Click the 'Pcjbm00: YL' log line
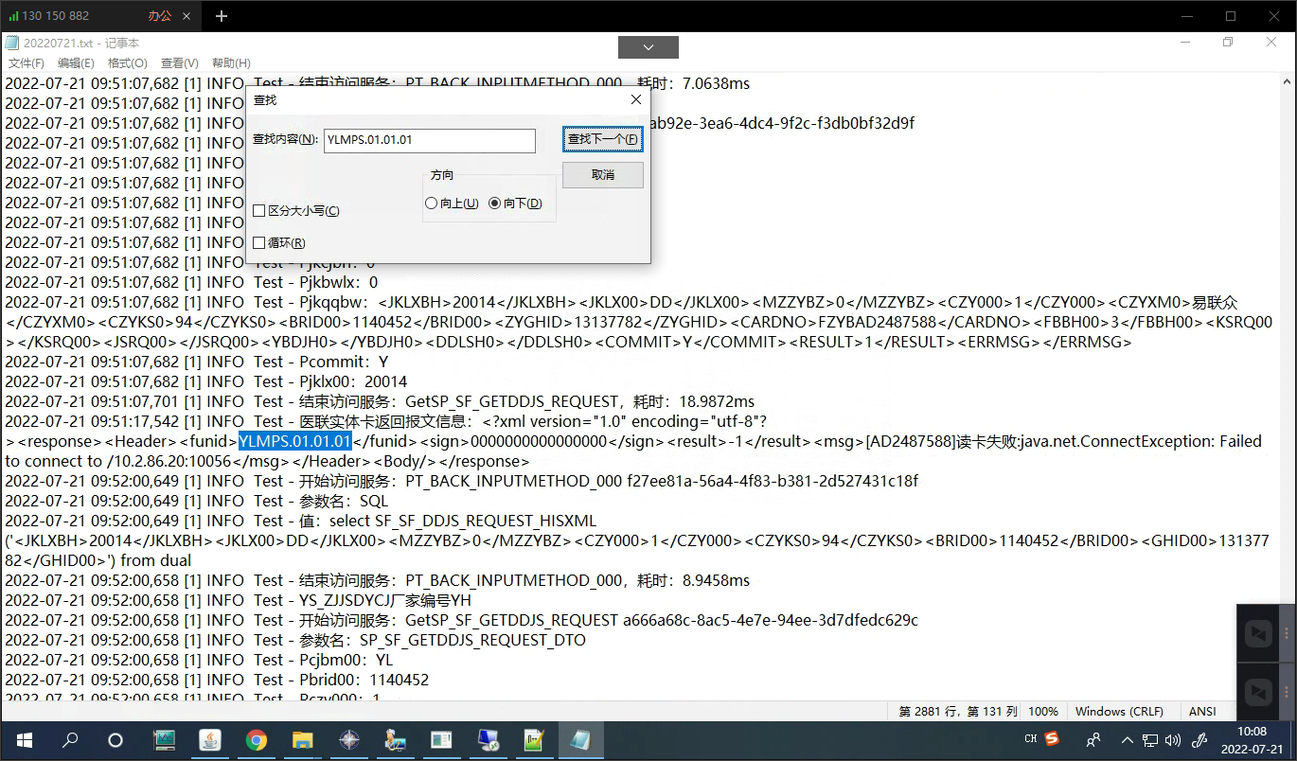The width and height of the screenshot is (1297, 761). [199, 660]
